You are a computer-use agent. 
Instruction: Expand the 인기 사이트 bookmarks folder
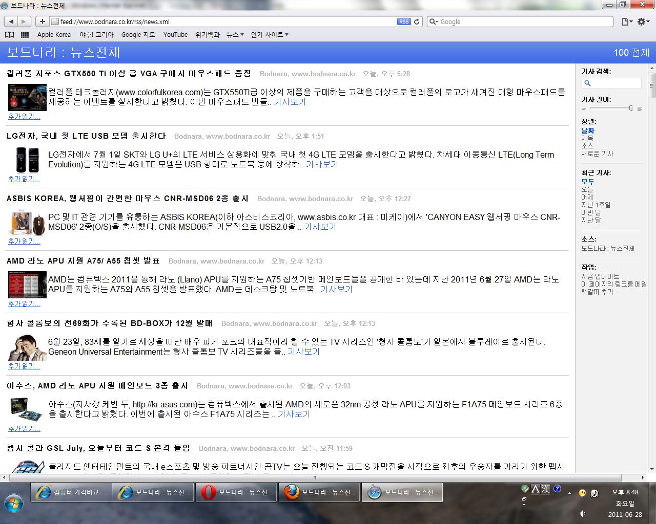pos(270,35)
